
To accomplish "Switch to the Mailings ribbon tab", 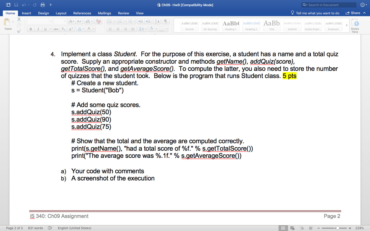I will pos(104,13).
